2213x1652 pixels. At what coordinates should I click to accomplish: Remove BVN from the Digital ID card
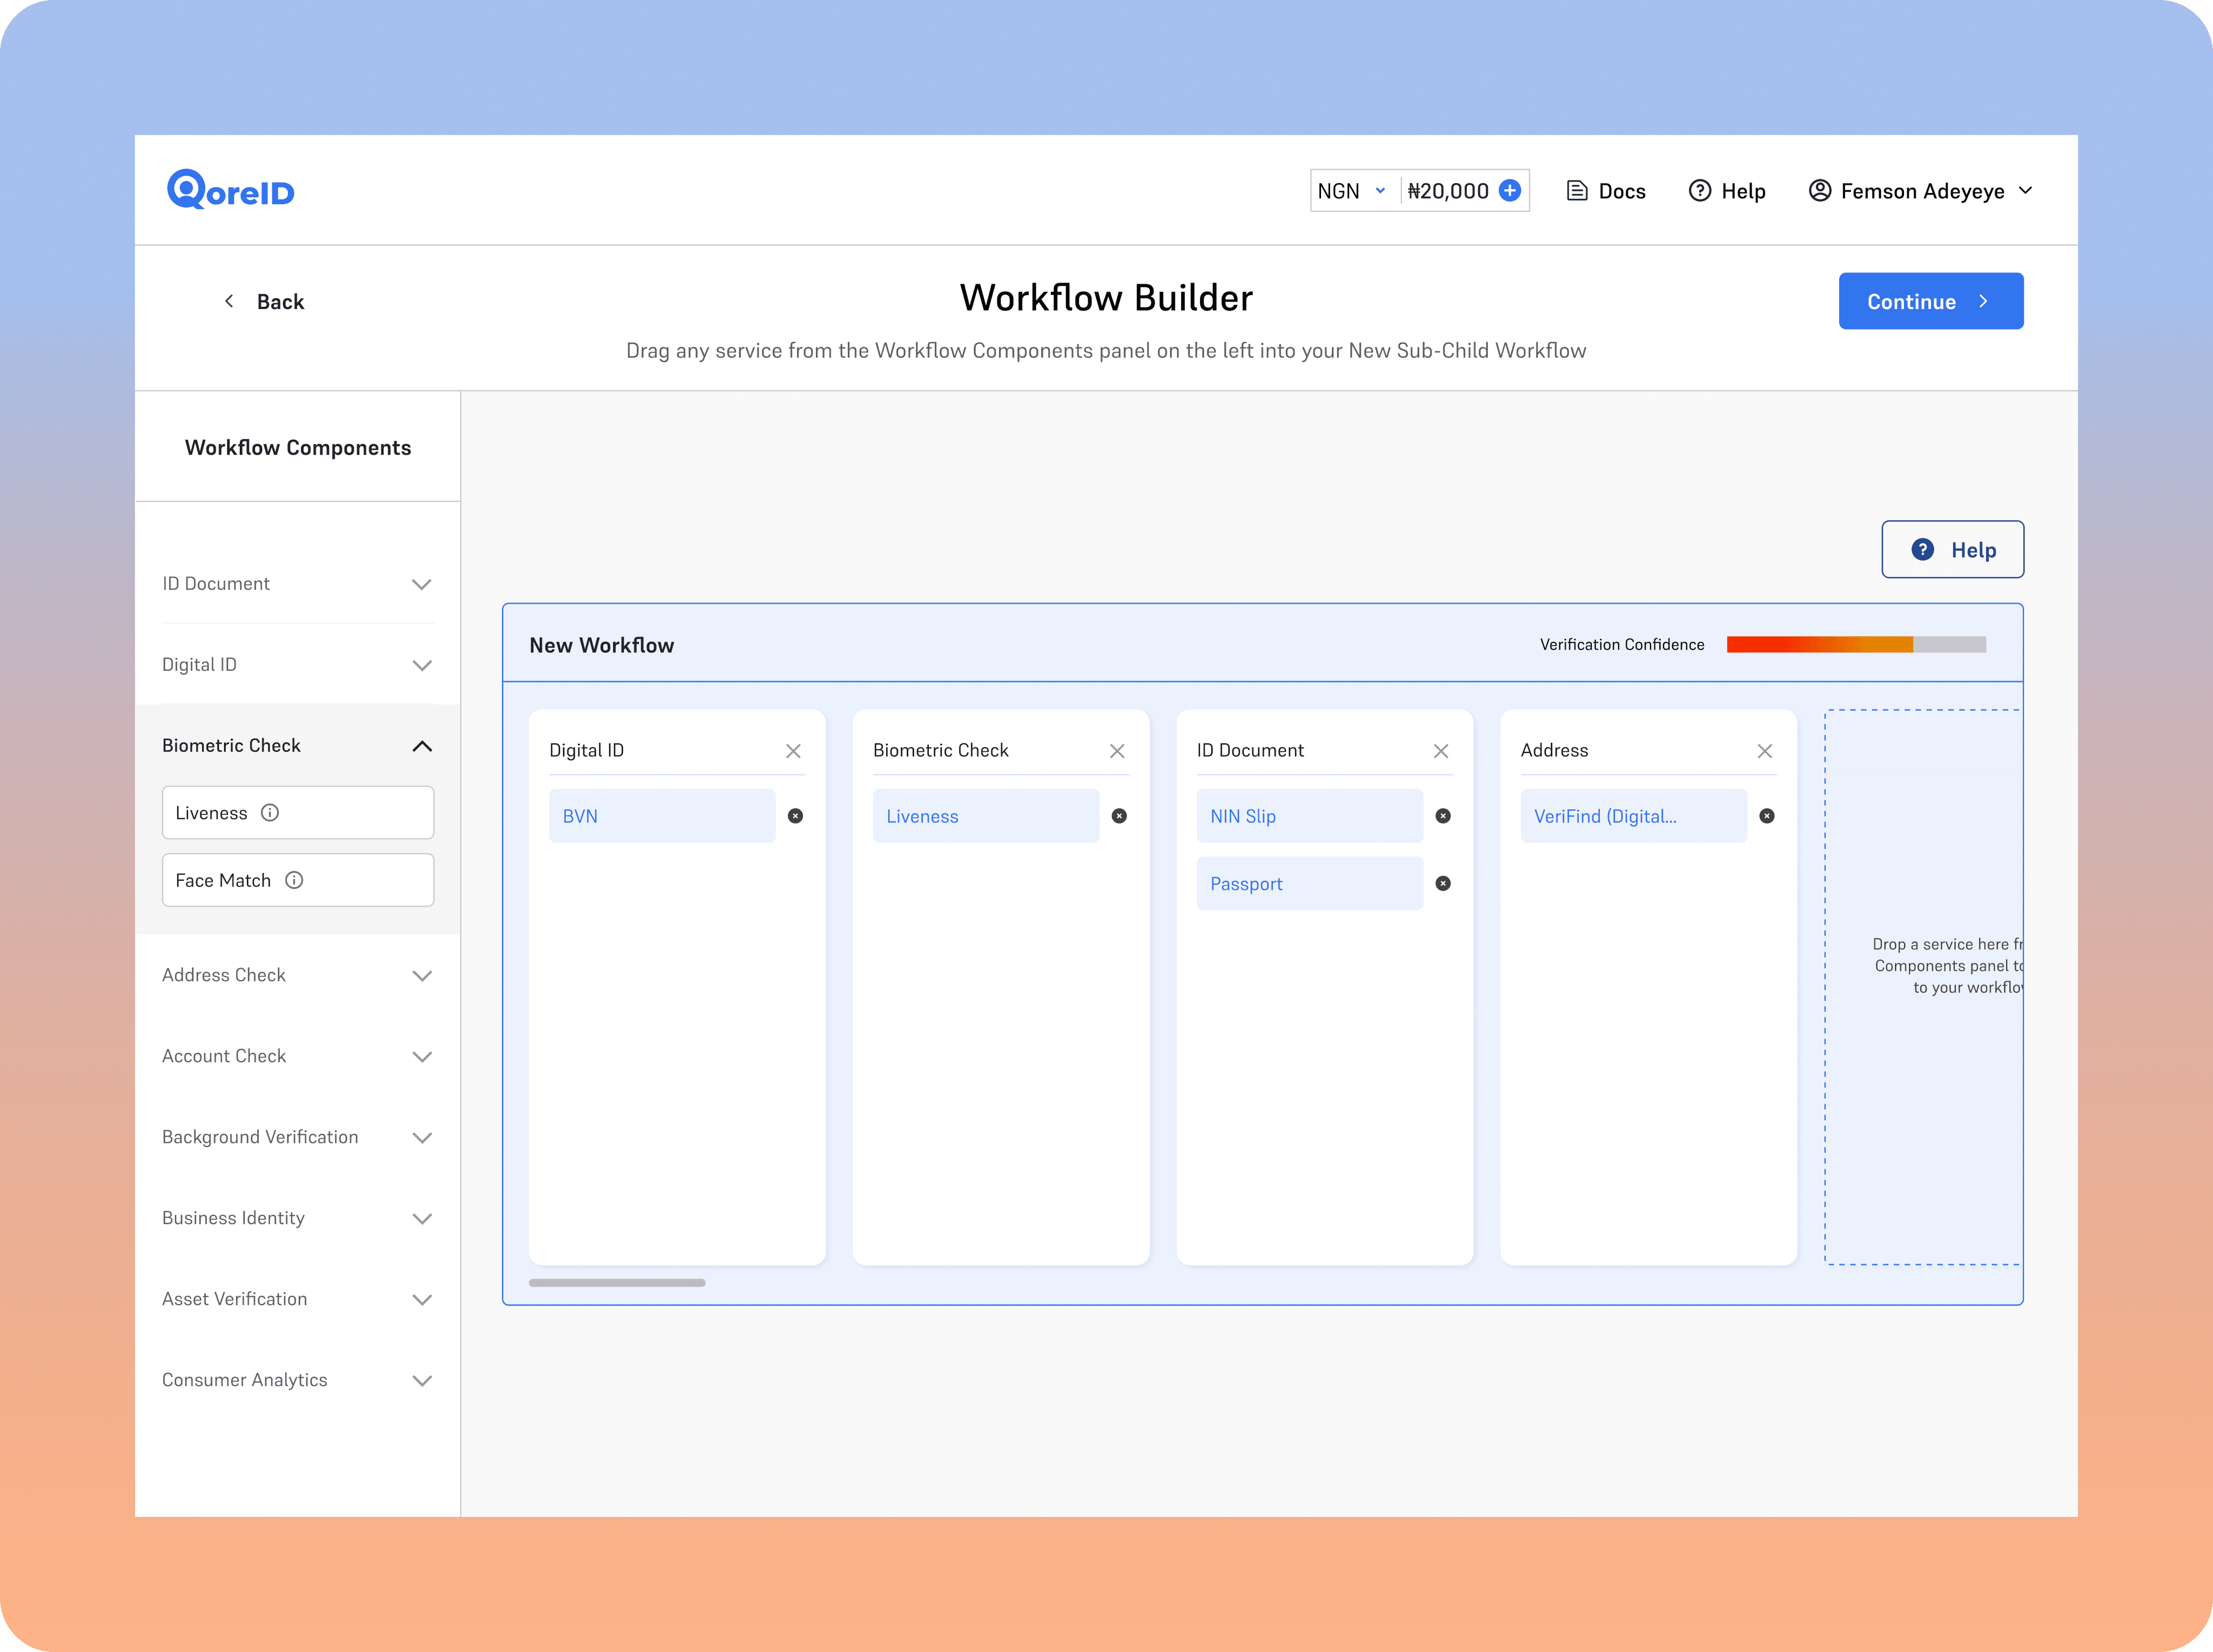(x=796, y=816)
